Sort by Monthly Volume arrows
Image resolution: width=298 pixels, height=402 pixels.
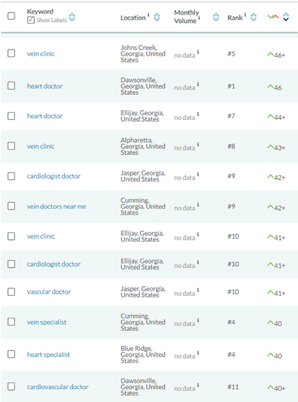(x=216, y=17)
